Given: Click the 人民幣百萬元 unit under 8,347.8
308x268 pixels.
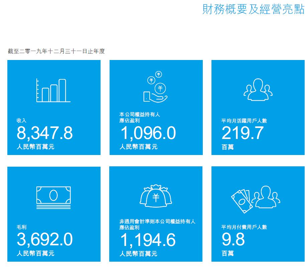Looking at the screenshot, I should point(35,147).
